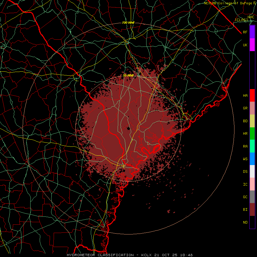Click the HA red legend swatch
Screen dimensions: 257x257
(x=252, y=95)
